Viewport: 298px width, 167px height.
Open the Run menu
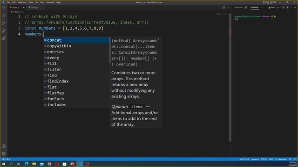pos(42,2)
